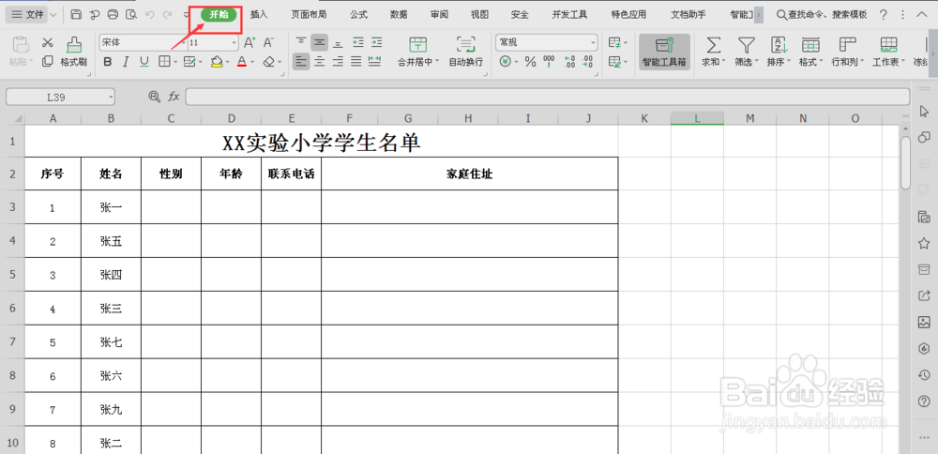
Task: Click the shapes icon in right sidebar
Action: (x=924, y=138)
